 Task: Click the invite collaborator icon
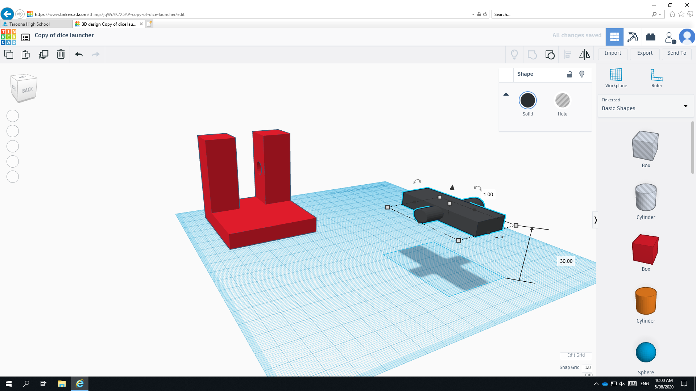pyautogui.click(x=670, y=37)
